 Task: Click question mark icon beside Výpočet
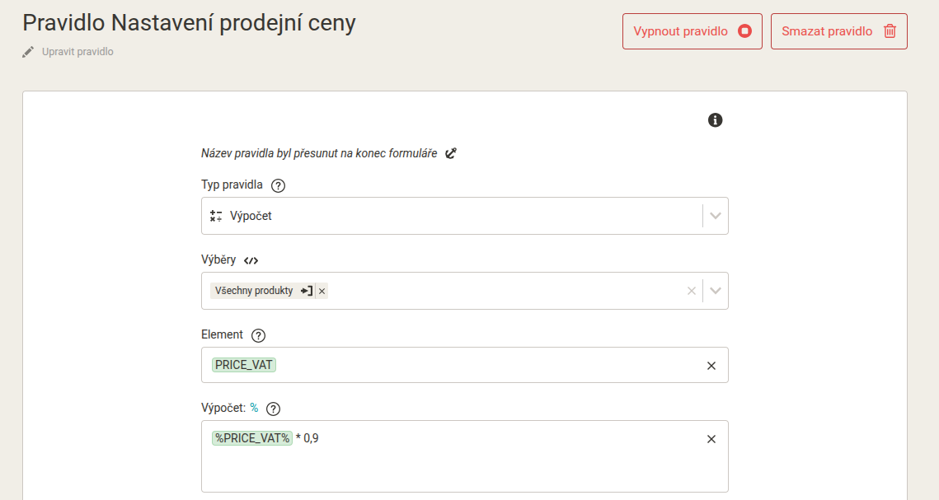pos(273,409)
